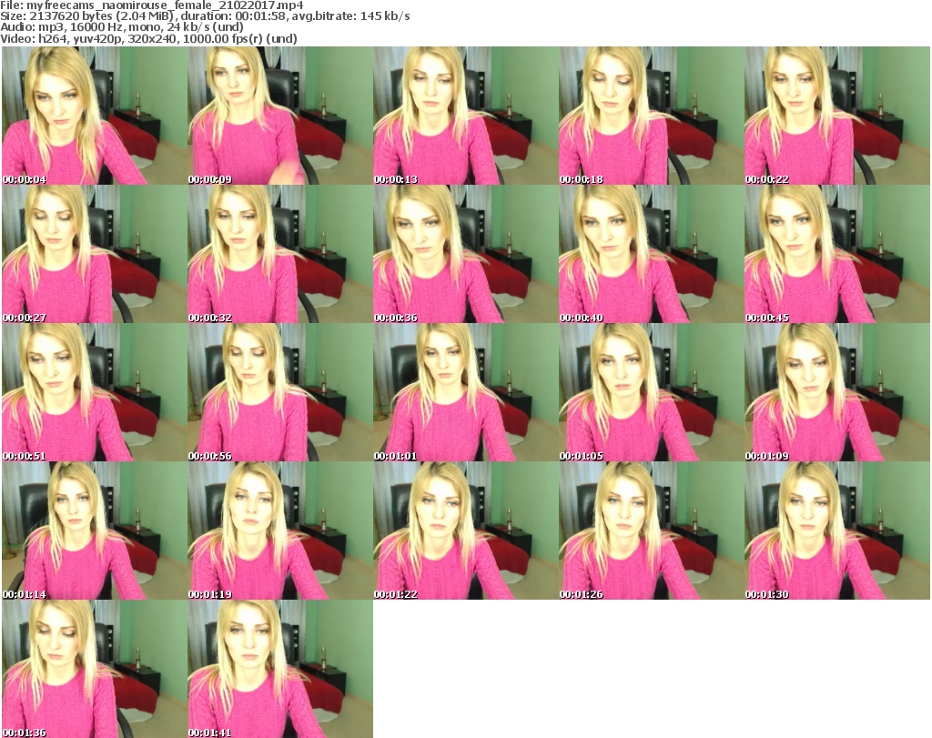Open the thumbnail frame stamped 00:00:27
This screenshot has width=932, height=738.
pyautogui.click(x=95, y=254)
